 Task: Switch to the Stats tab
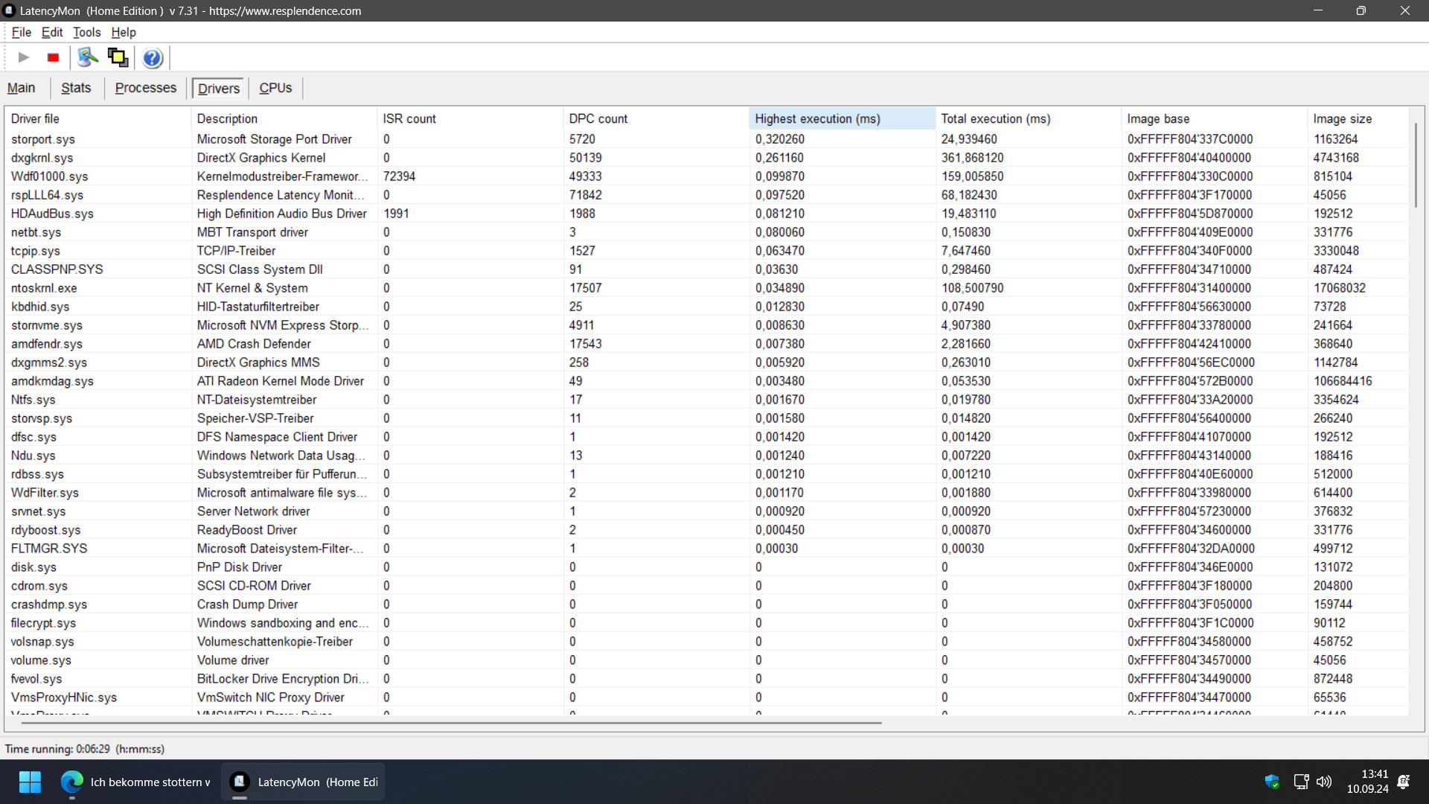76,88
